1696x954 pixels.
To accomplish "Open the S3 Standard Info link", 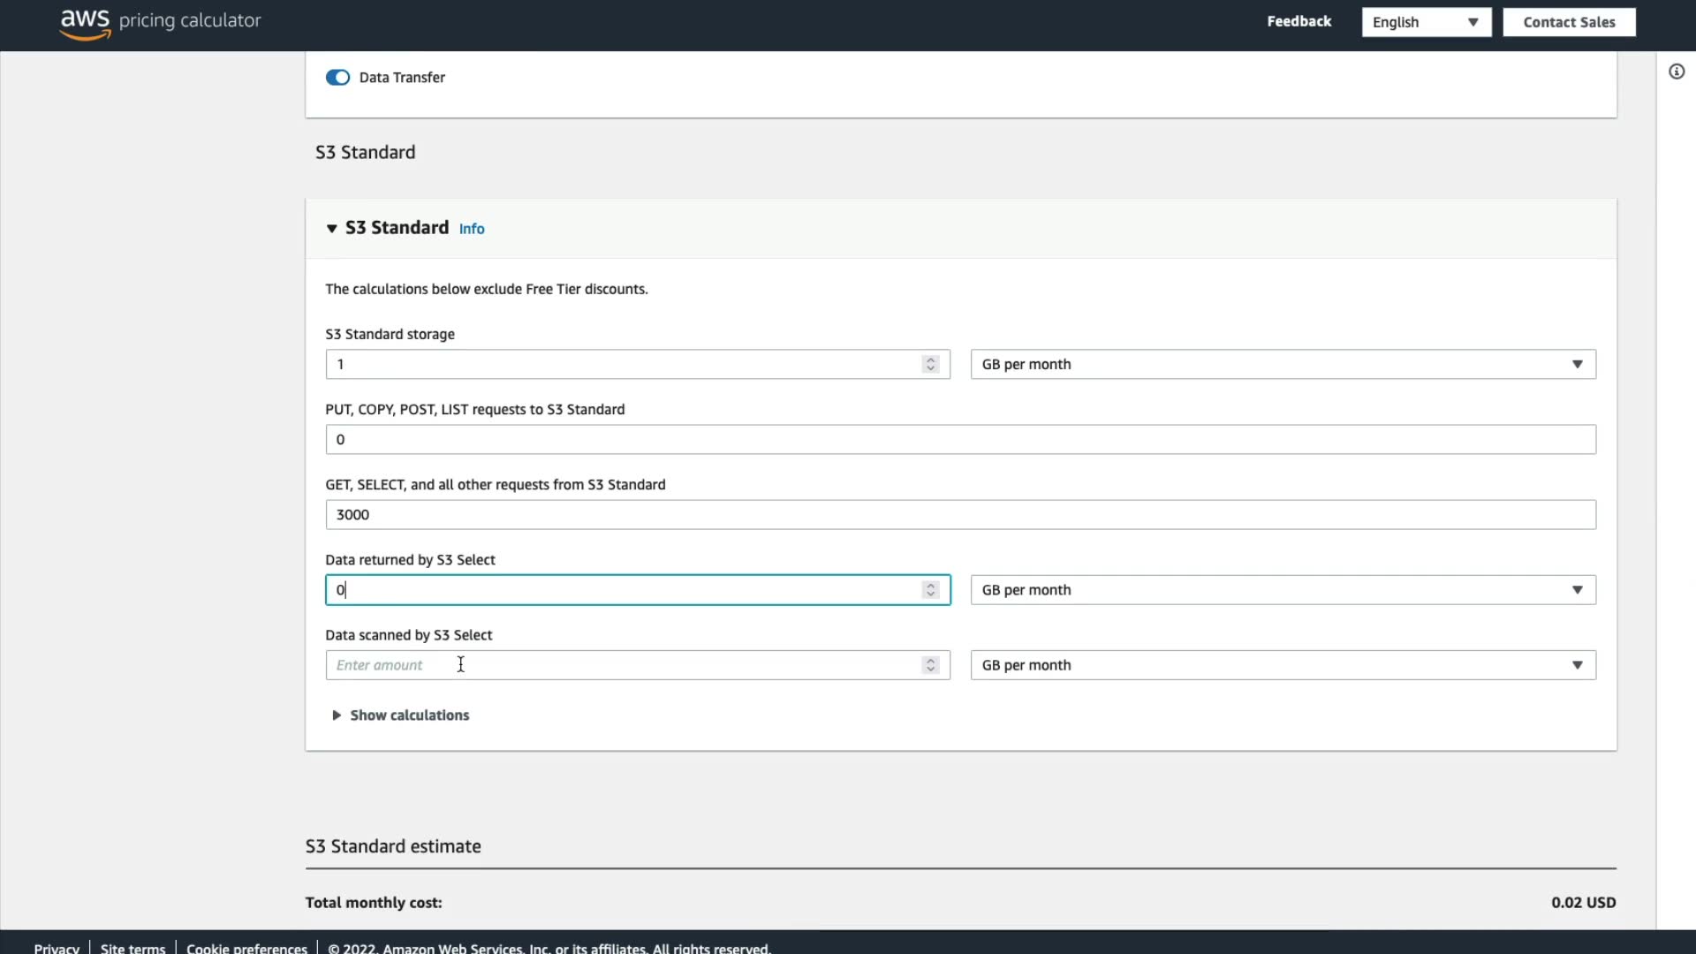I will pyautogui.click(x=472, y=229).
